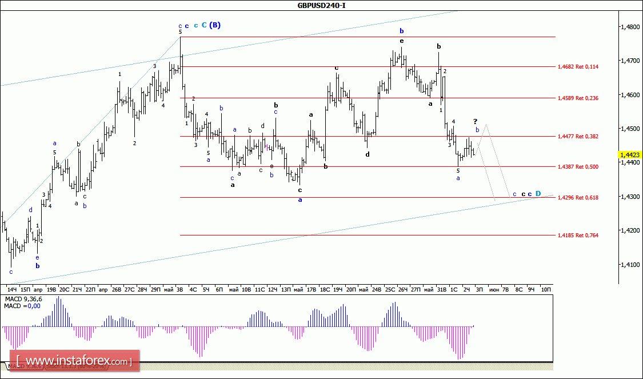The height and width of the screenshot is (379, 643).
Task: Click the MACD =0,00 value readout
Action: click(21, 306)
